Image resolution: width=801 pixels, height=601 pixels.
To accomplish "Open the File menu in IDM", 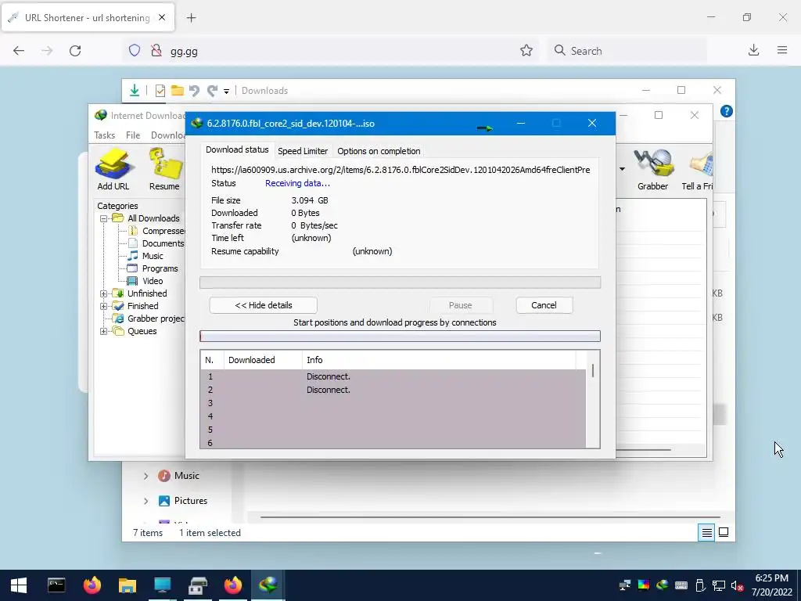I will pyautogui.click(x=133, y=135).
